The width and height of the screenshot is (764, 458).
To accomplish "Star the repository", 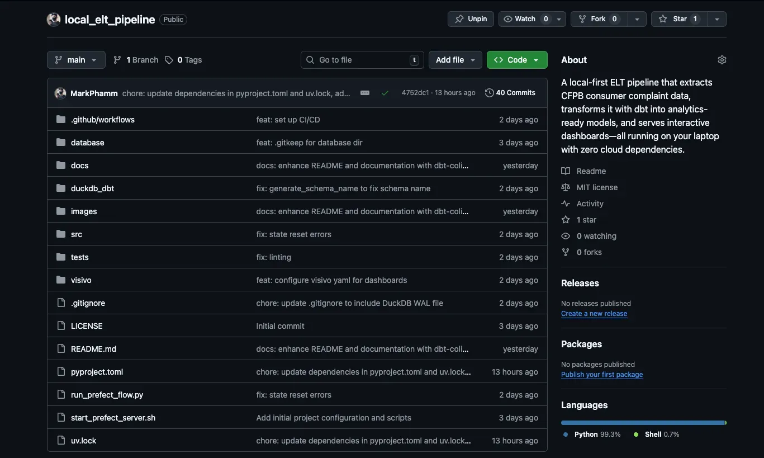I will pos(678,18).
